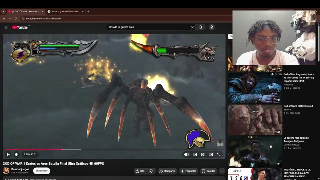Seek on the video progress bar
This screenshot has height=180, width=320.
[114, 149]
